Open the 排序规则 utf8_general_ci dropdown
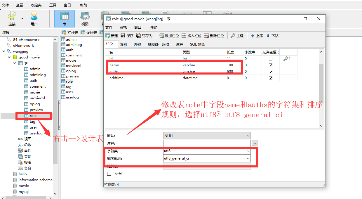The height and width of the screenshot is (199, 362). (248, 158)
